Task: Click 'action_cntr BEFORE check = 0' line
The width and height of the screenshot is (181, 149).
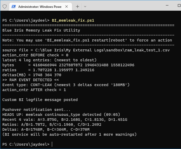Action: 35,55
